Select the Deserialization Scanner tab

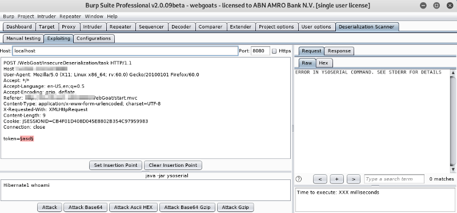click(366, 27)
